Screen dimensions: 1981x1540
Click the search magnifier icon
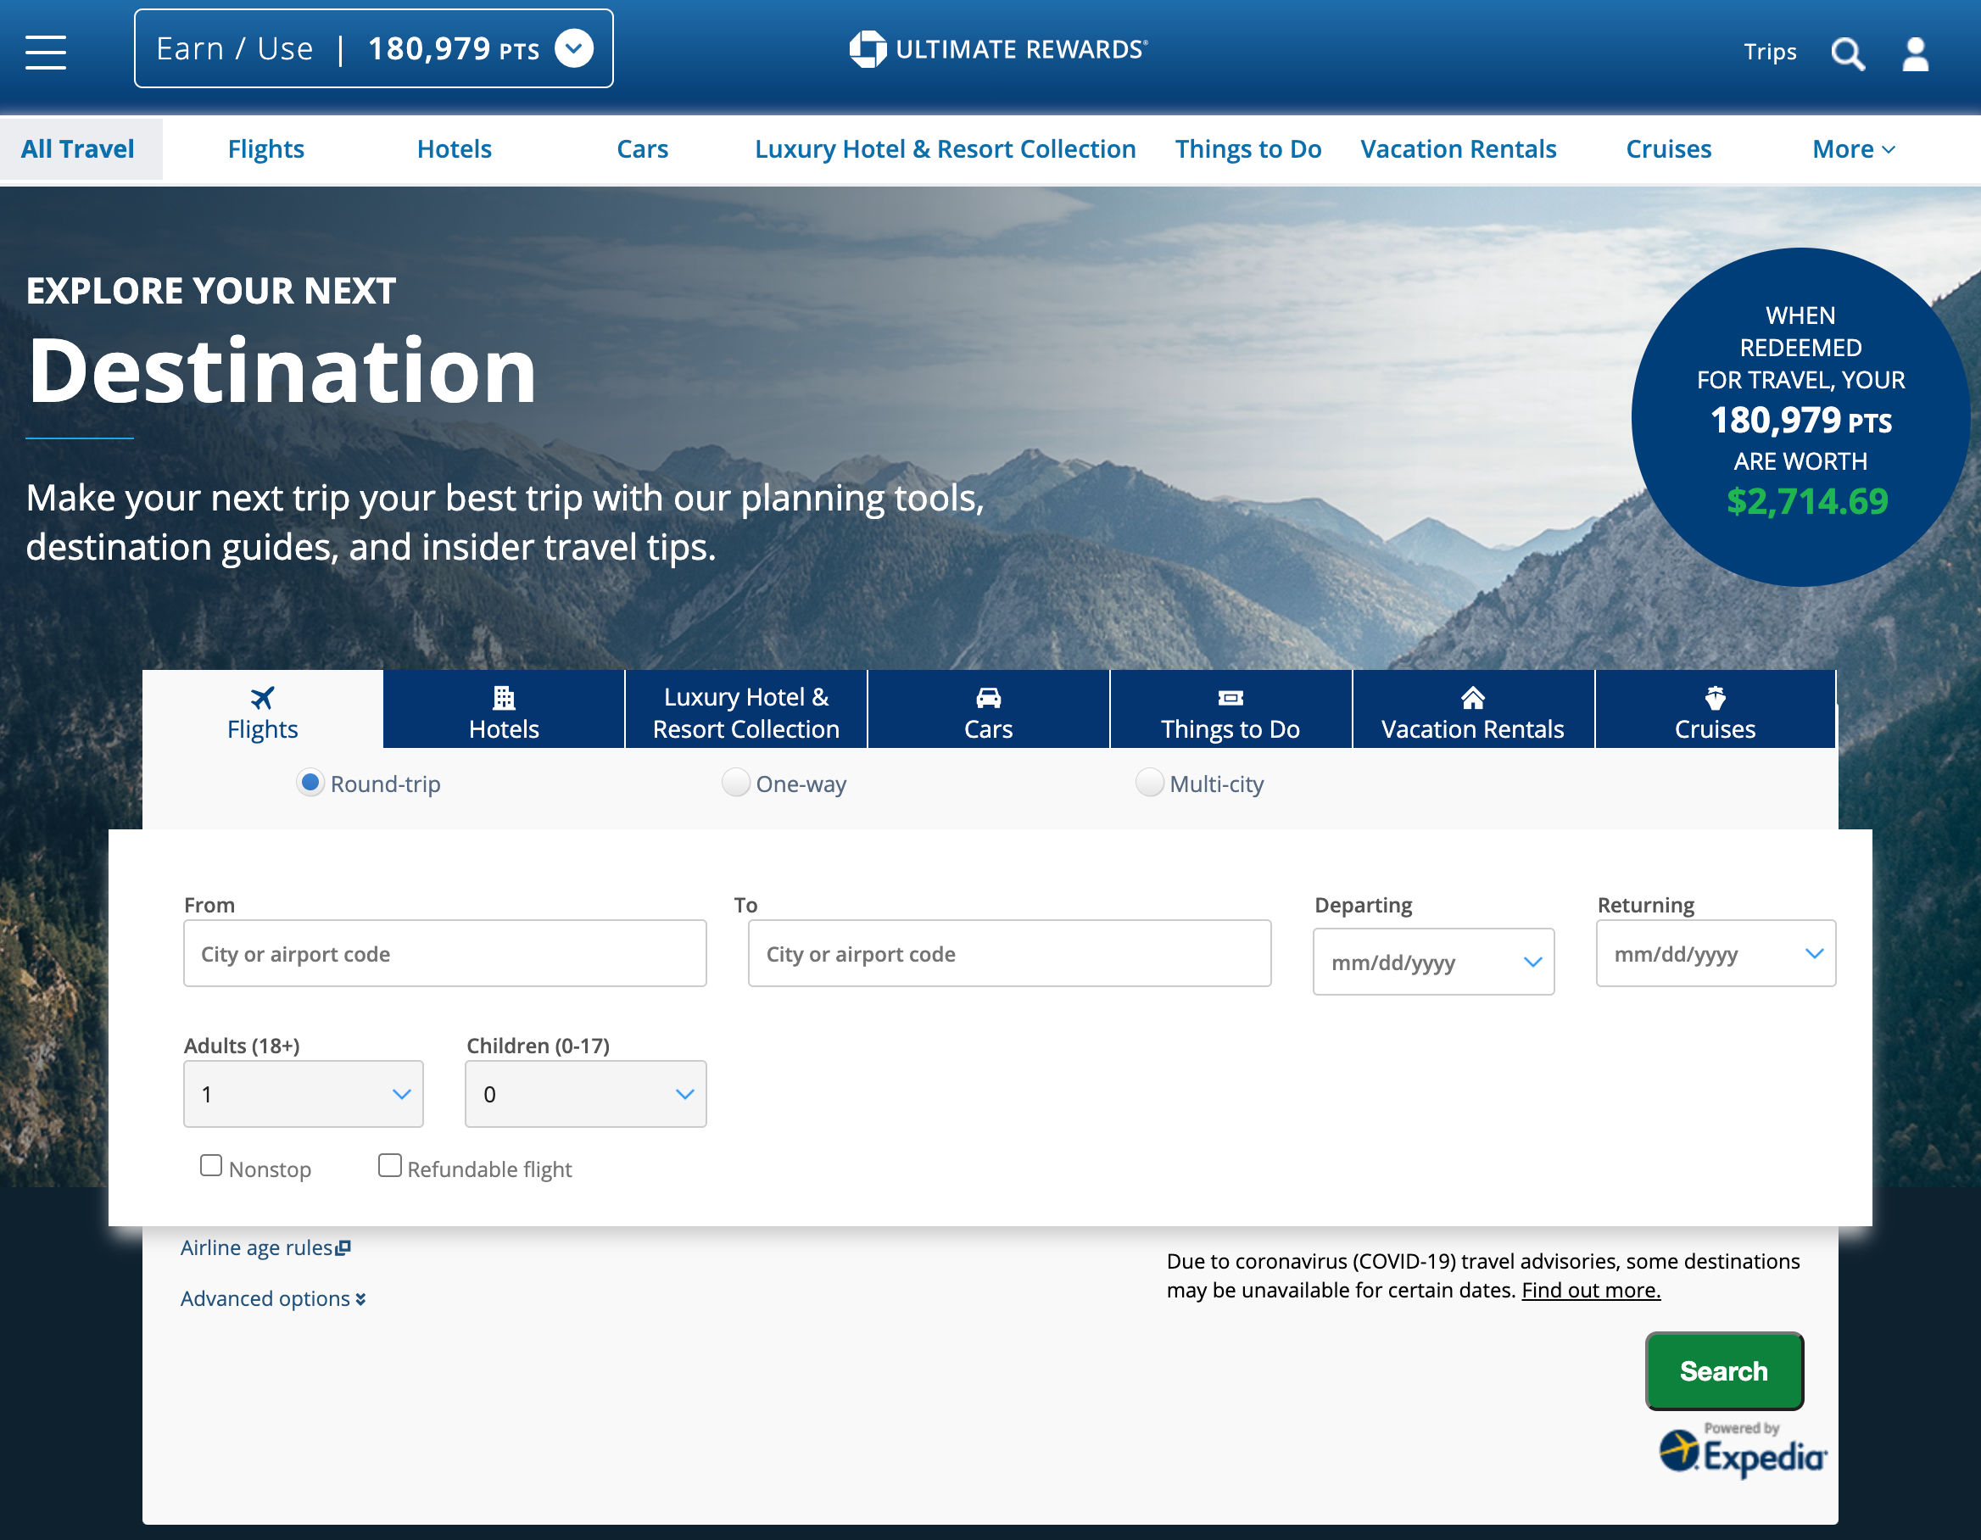1848,53
